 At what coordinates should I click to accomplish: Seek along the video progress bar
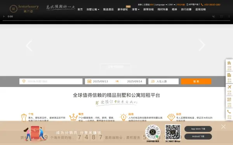coord(116,20)
